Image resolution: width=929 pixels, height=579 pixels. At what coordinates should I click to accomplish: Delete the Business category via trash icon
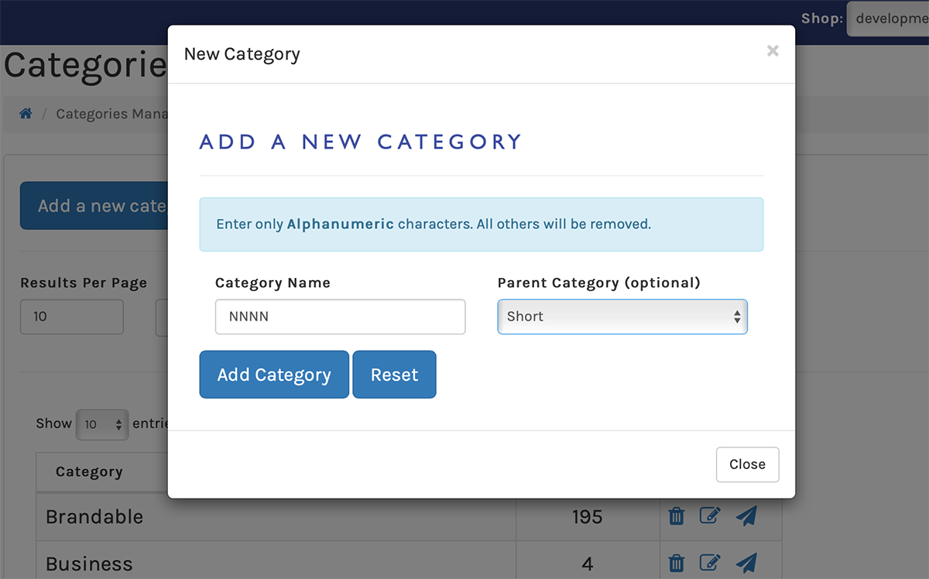[x=677, y=563]
